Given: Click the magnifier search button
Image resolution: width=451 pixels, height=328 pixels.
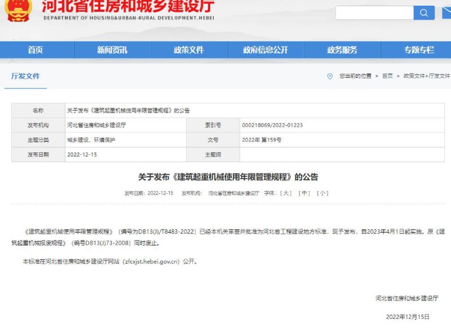Looking at the screenshot, I should [424, 13].
